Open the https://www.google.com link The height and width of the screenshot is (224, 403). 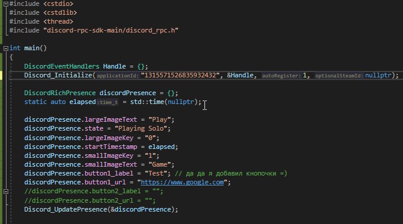pyautogui.click(x=182, y=182)
